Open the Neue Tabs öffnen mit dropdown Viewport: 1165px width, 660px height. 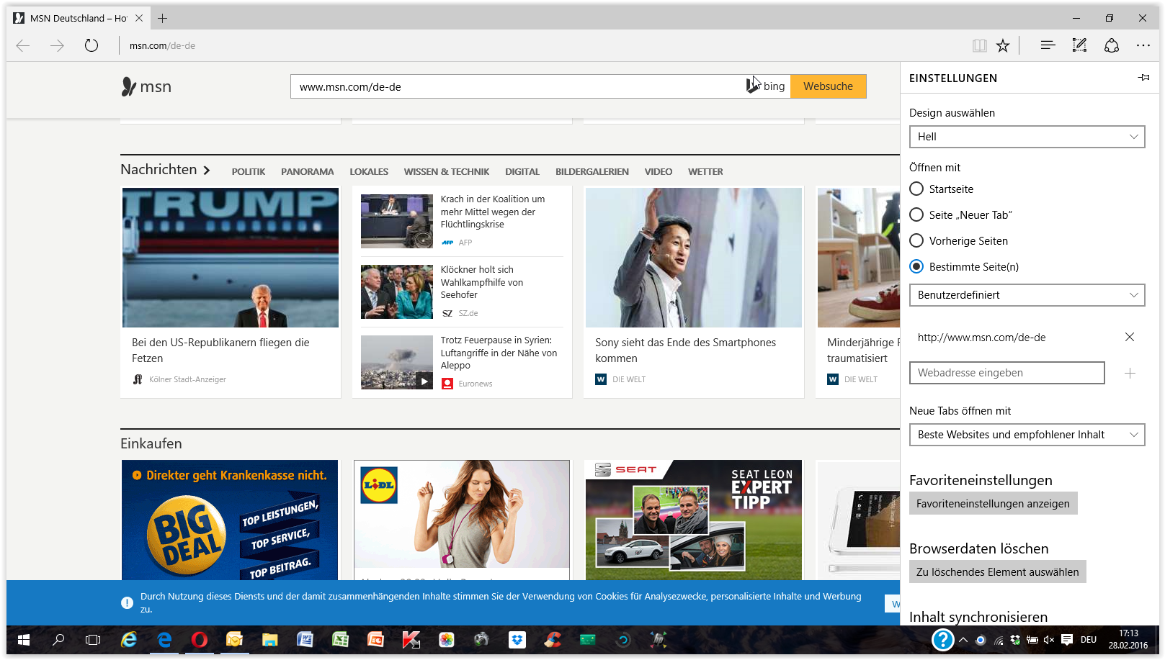[x=1027, y=435]
